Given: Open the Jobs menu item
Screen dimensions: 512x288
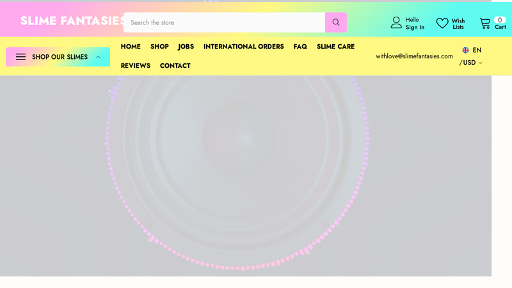Looking at the screenshot, I should pyautogui.click(x=186, y=46).
